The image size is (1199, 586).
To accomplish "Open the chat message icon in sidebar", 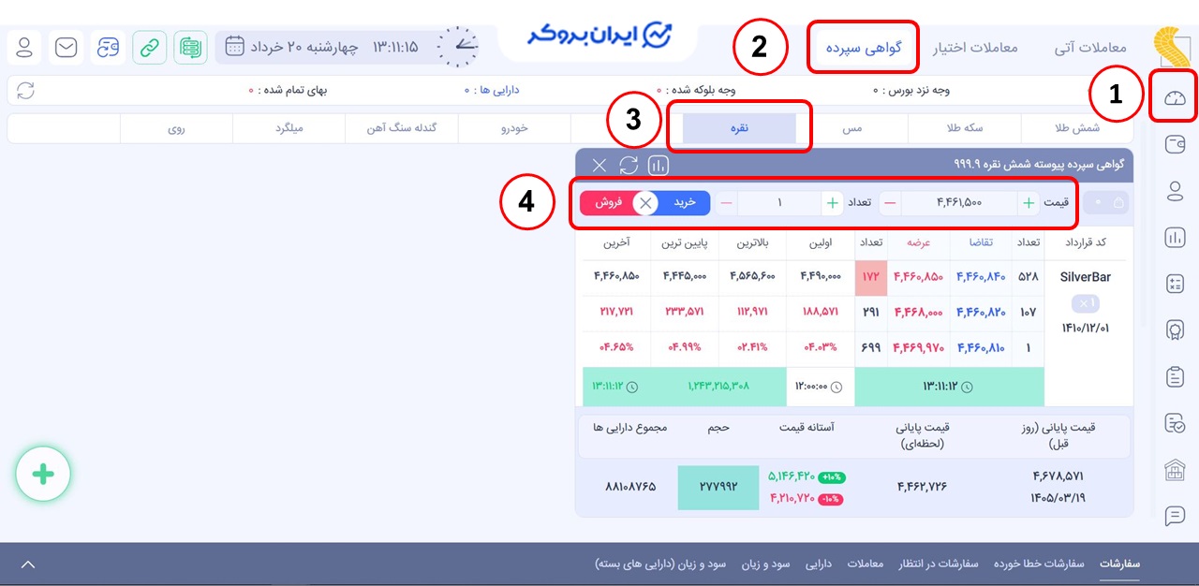I will [1175, 516].
